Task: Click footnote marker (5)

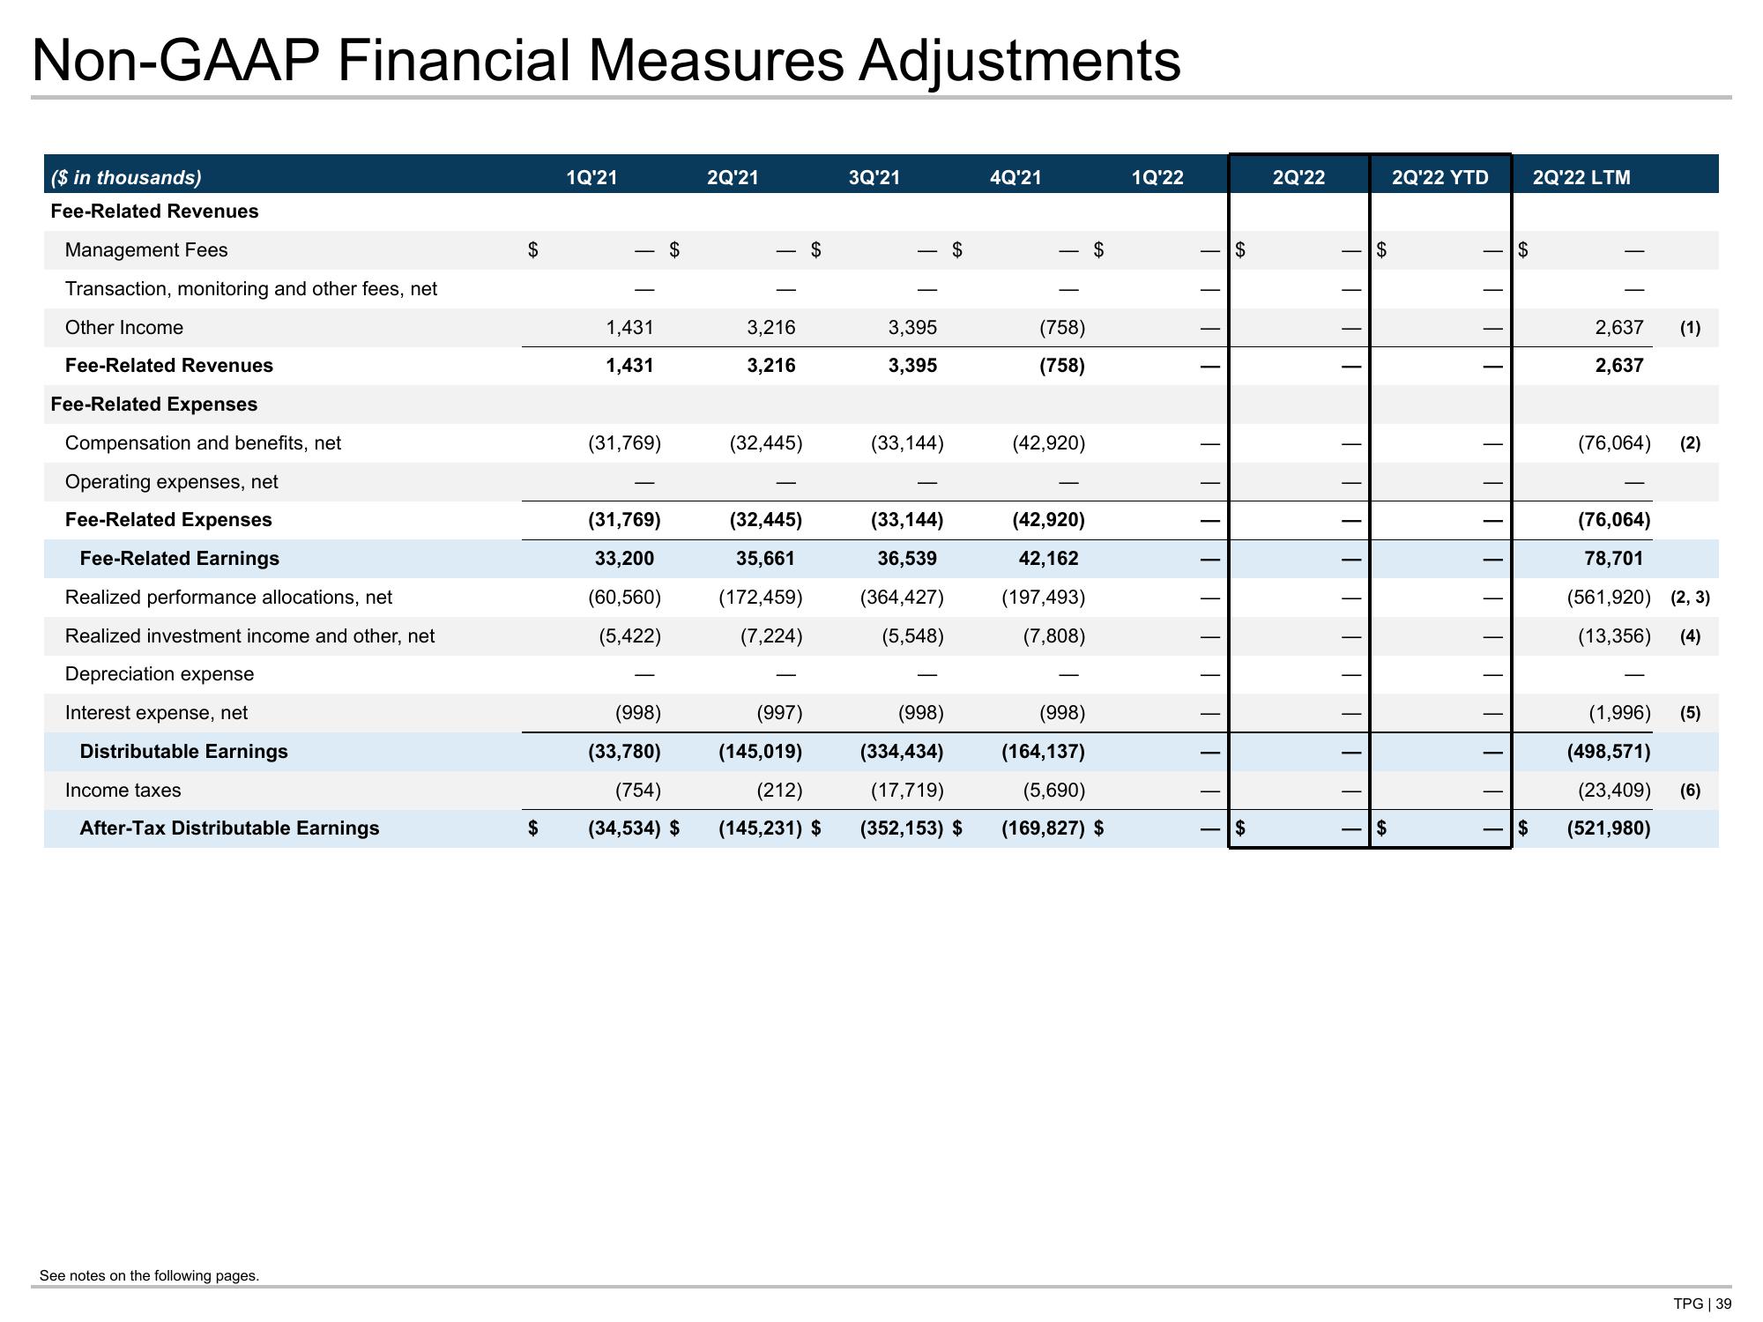Action: tap(1690, 713)
